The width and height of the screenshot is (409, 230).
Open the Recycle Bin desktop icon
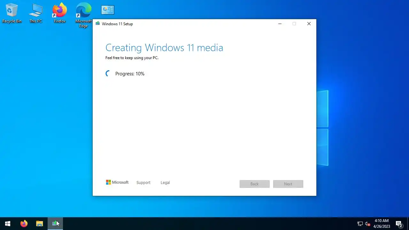[x=12, y=13]
